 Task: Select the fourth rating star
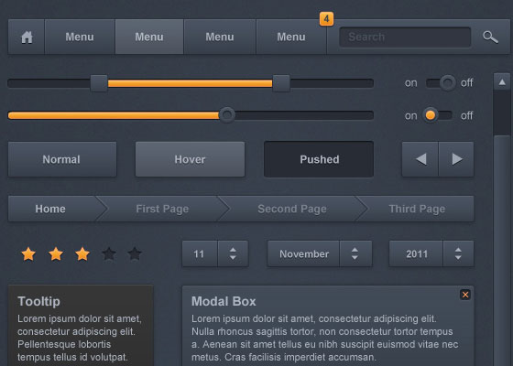pyautogui.click(x=109, y=254)
